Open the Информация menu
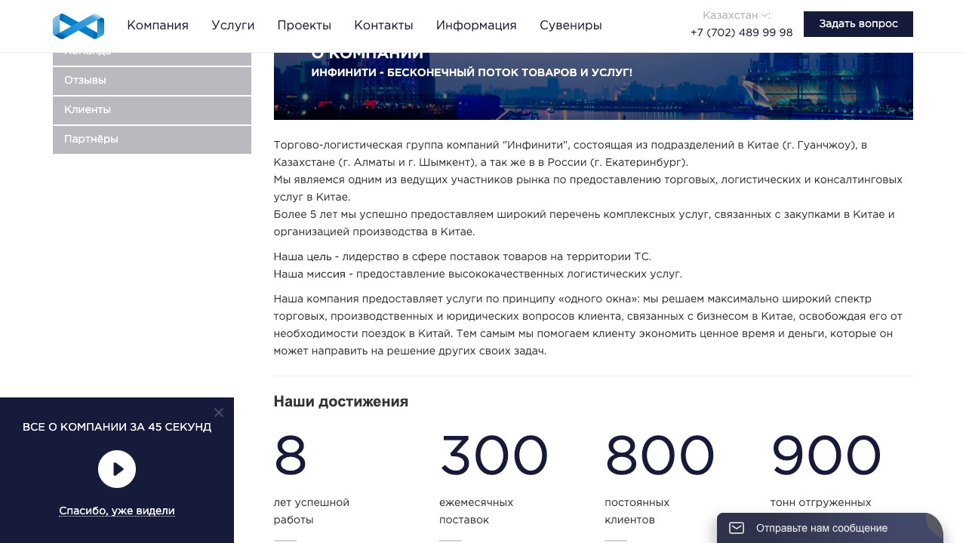Viewport: 966px width, 543px height. (x=476, y=26)
